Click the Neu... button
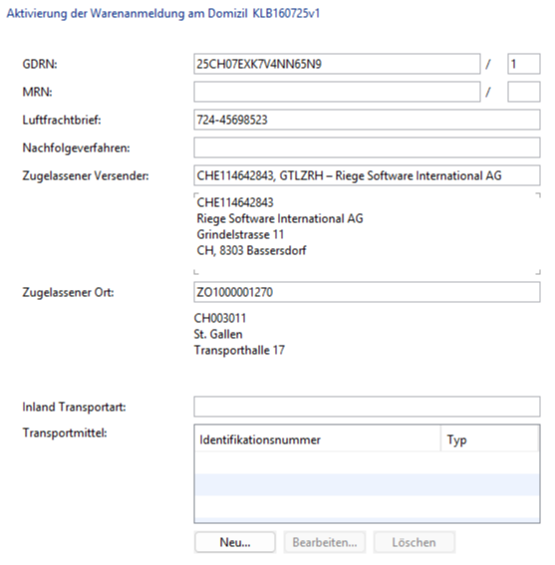 pos(235,542)
